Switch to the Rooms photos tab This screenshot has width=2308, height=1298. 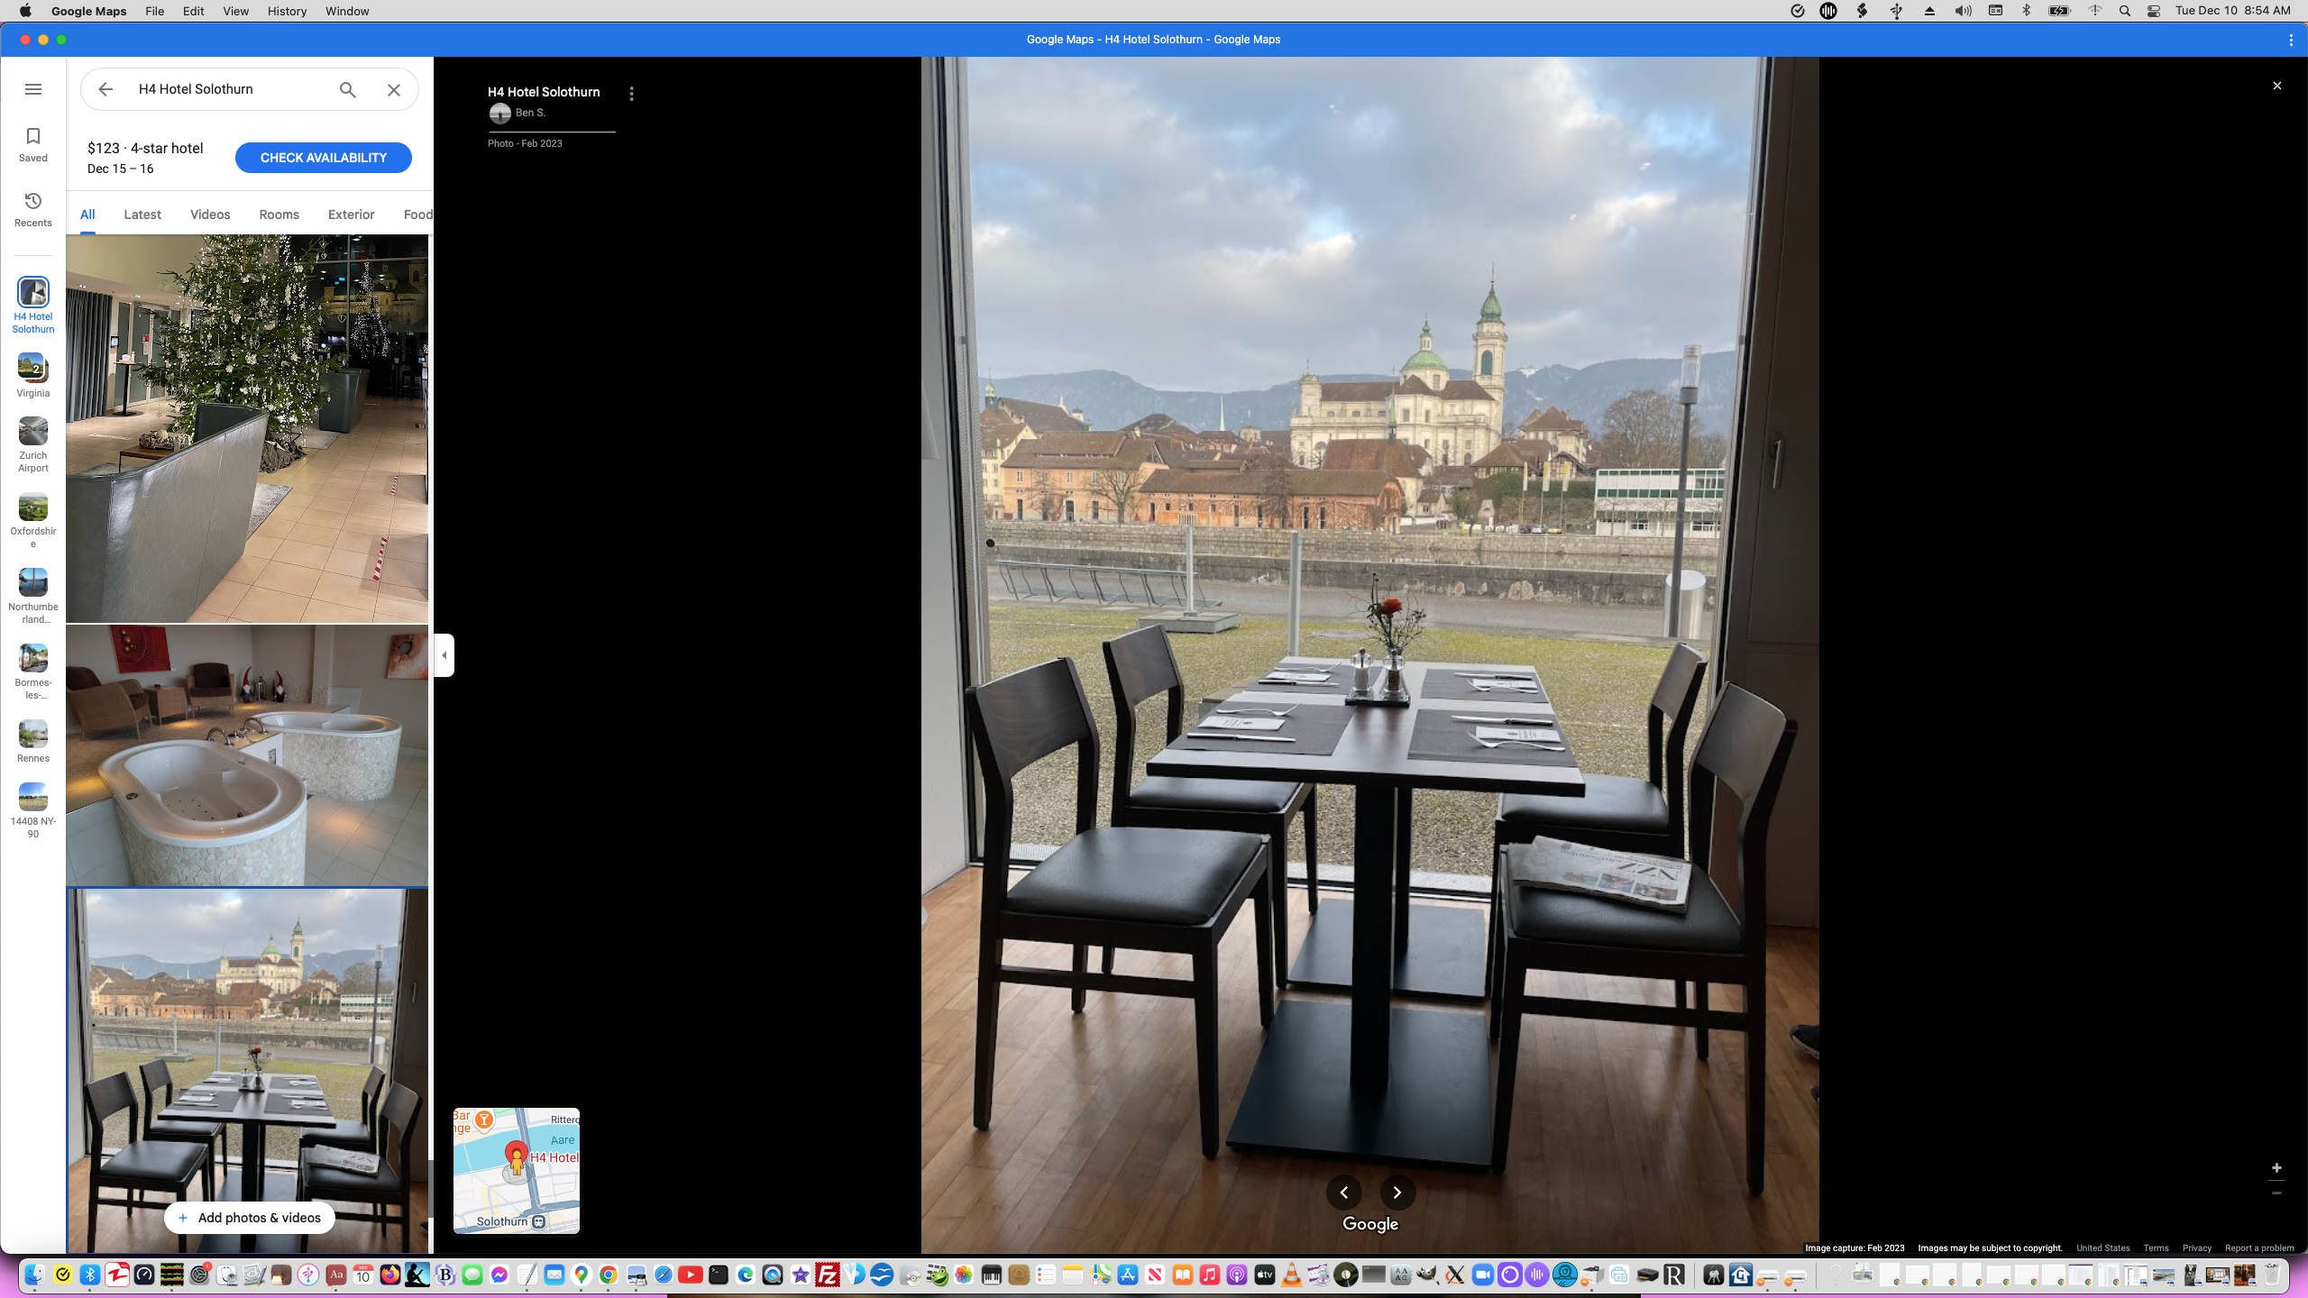point(279,215)
